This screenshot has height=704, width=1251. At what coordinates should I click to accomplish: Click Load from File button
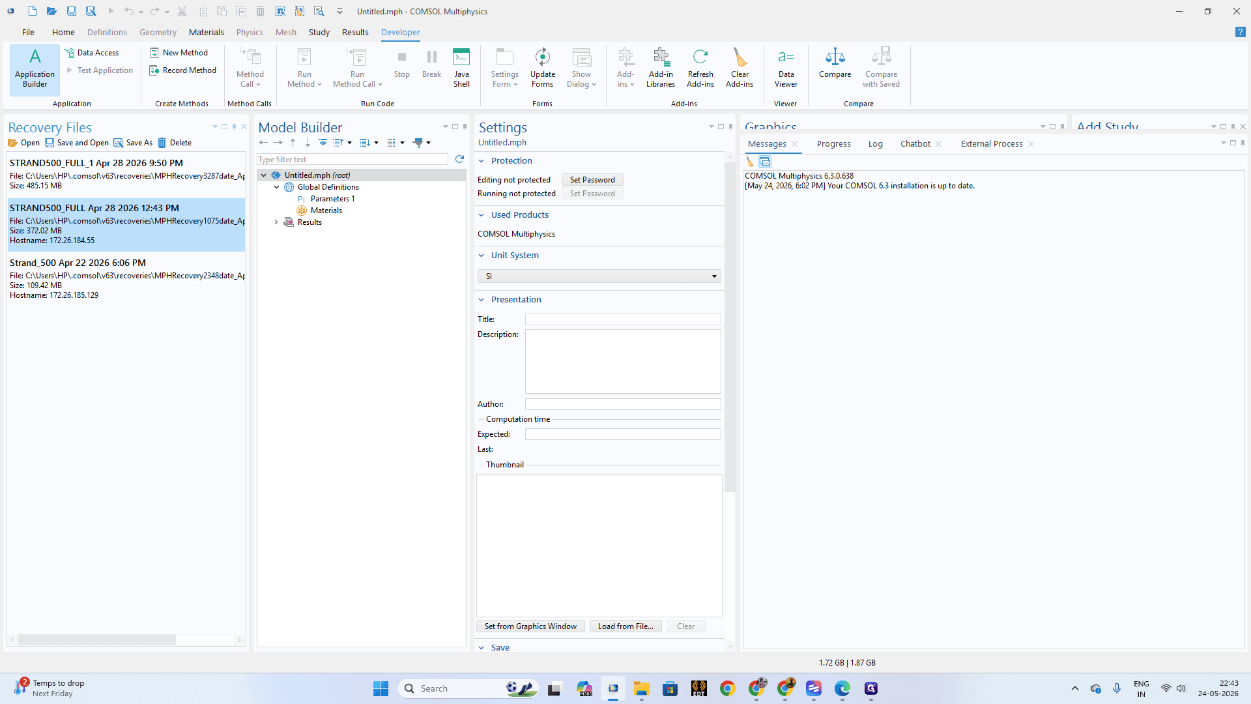pos(625,626)
